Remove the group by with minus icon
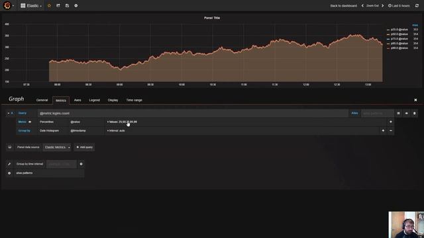 390,131
